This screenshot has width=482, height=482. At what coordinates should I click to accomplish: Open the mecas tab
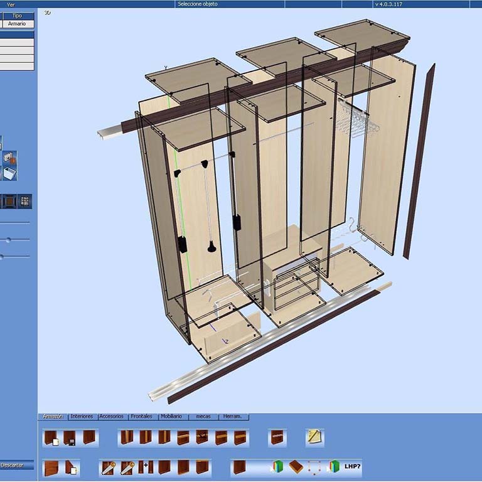203,417
